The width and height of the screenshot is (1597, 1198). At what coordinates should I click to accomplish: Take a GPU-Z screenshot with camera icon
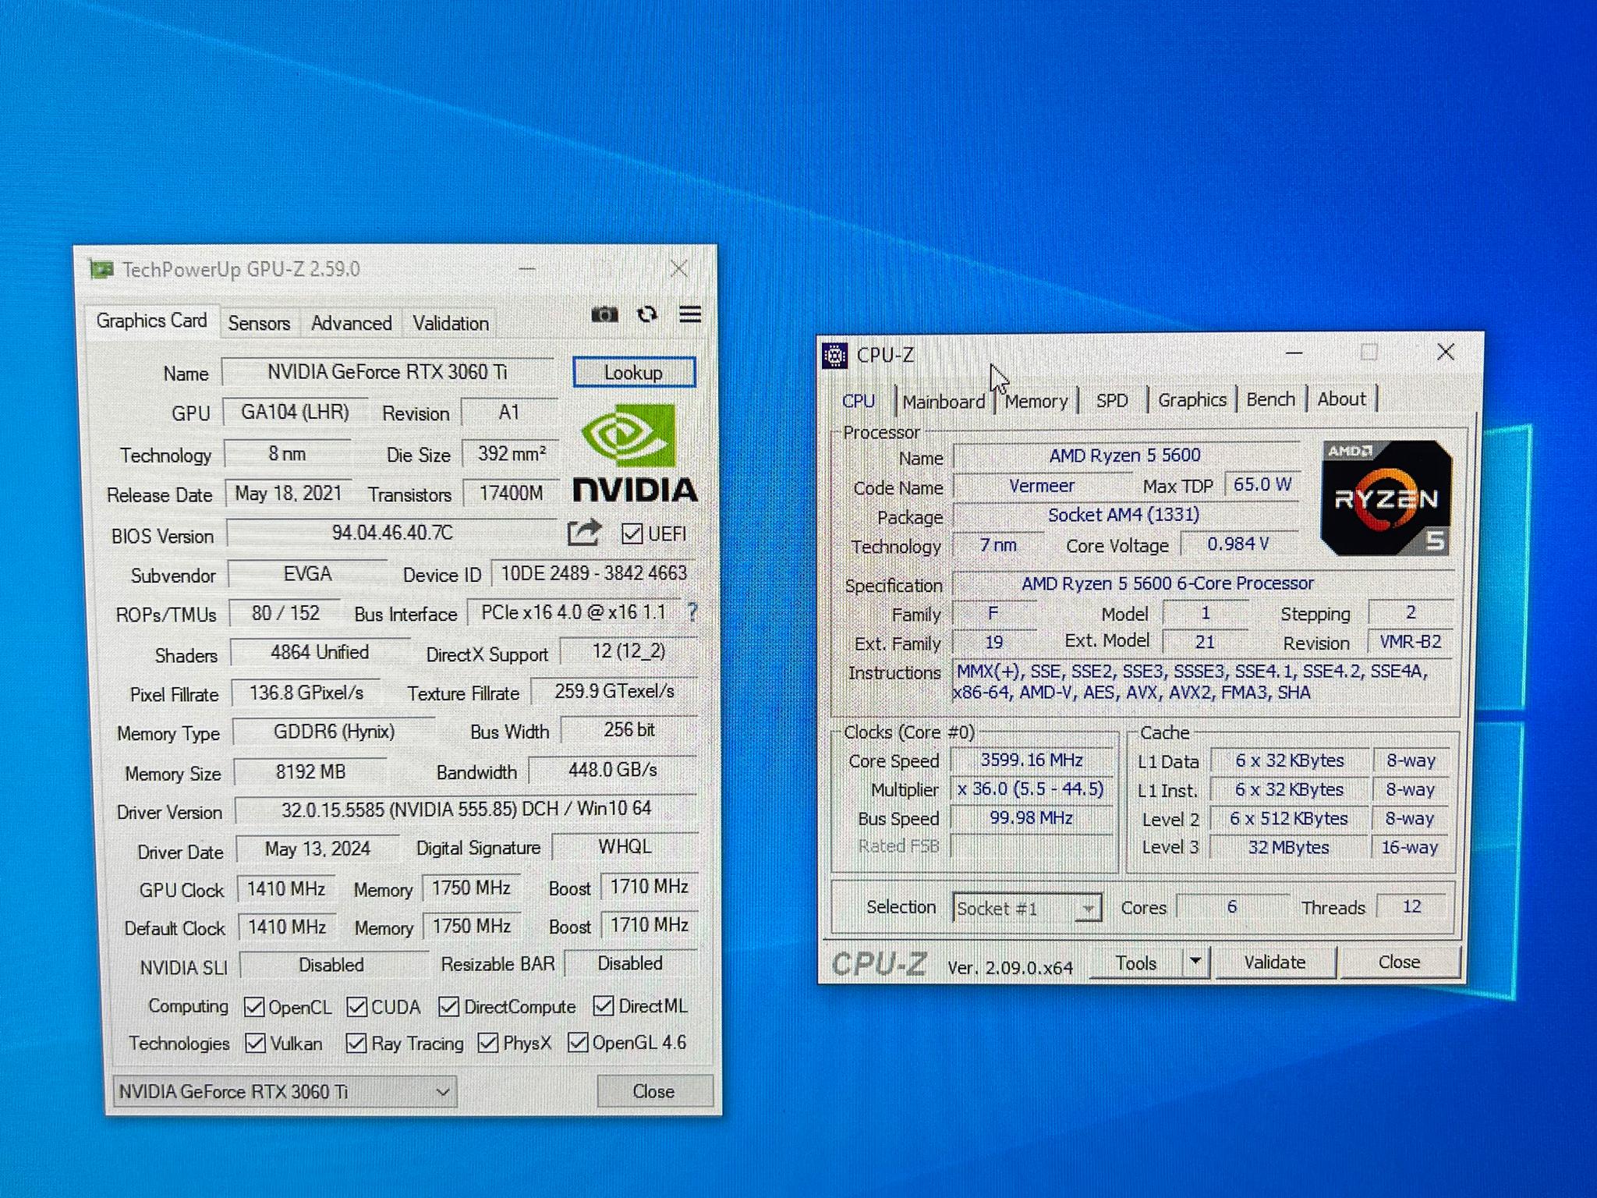pos(604,314)
